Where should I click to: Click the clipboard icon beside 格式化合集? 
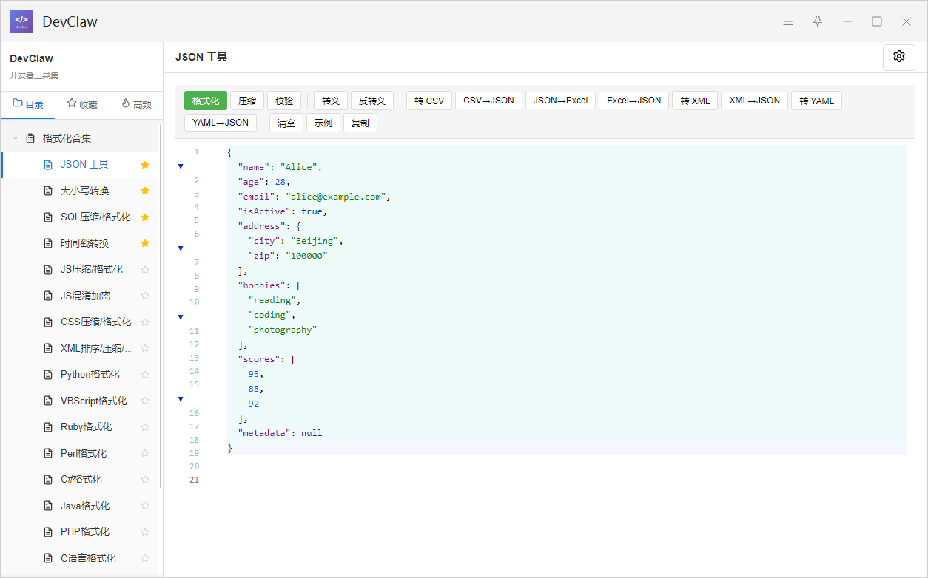pyautogui.click(x=30, y=138)
